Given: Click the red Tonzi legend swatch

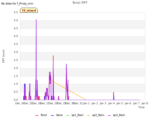Looking at the screenshot, I should [x=37, y=115].
